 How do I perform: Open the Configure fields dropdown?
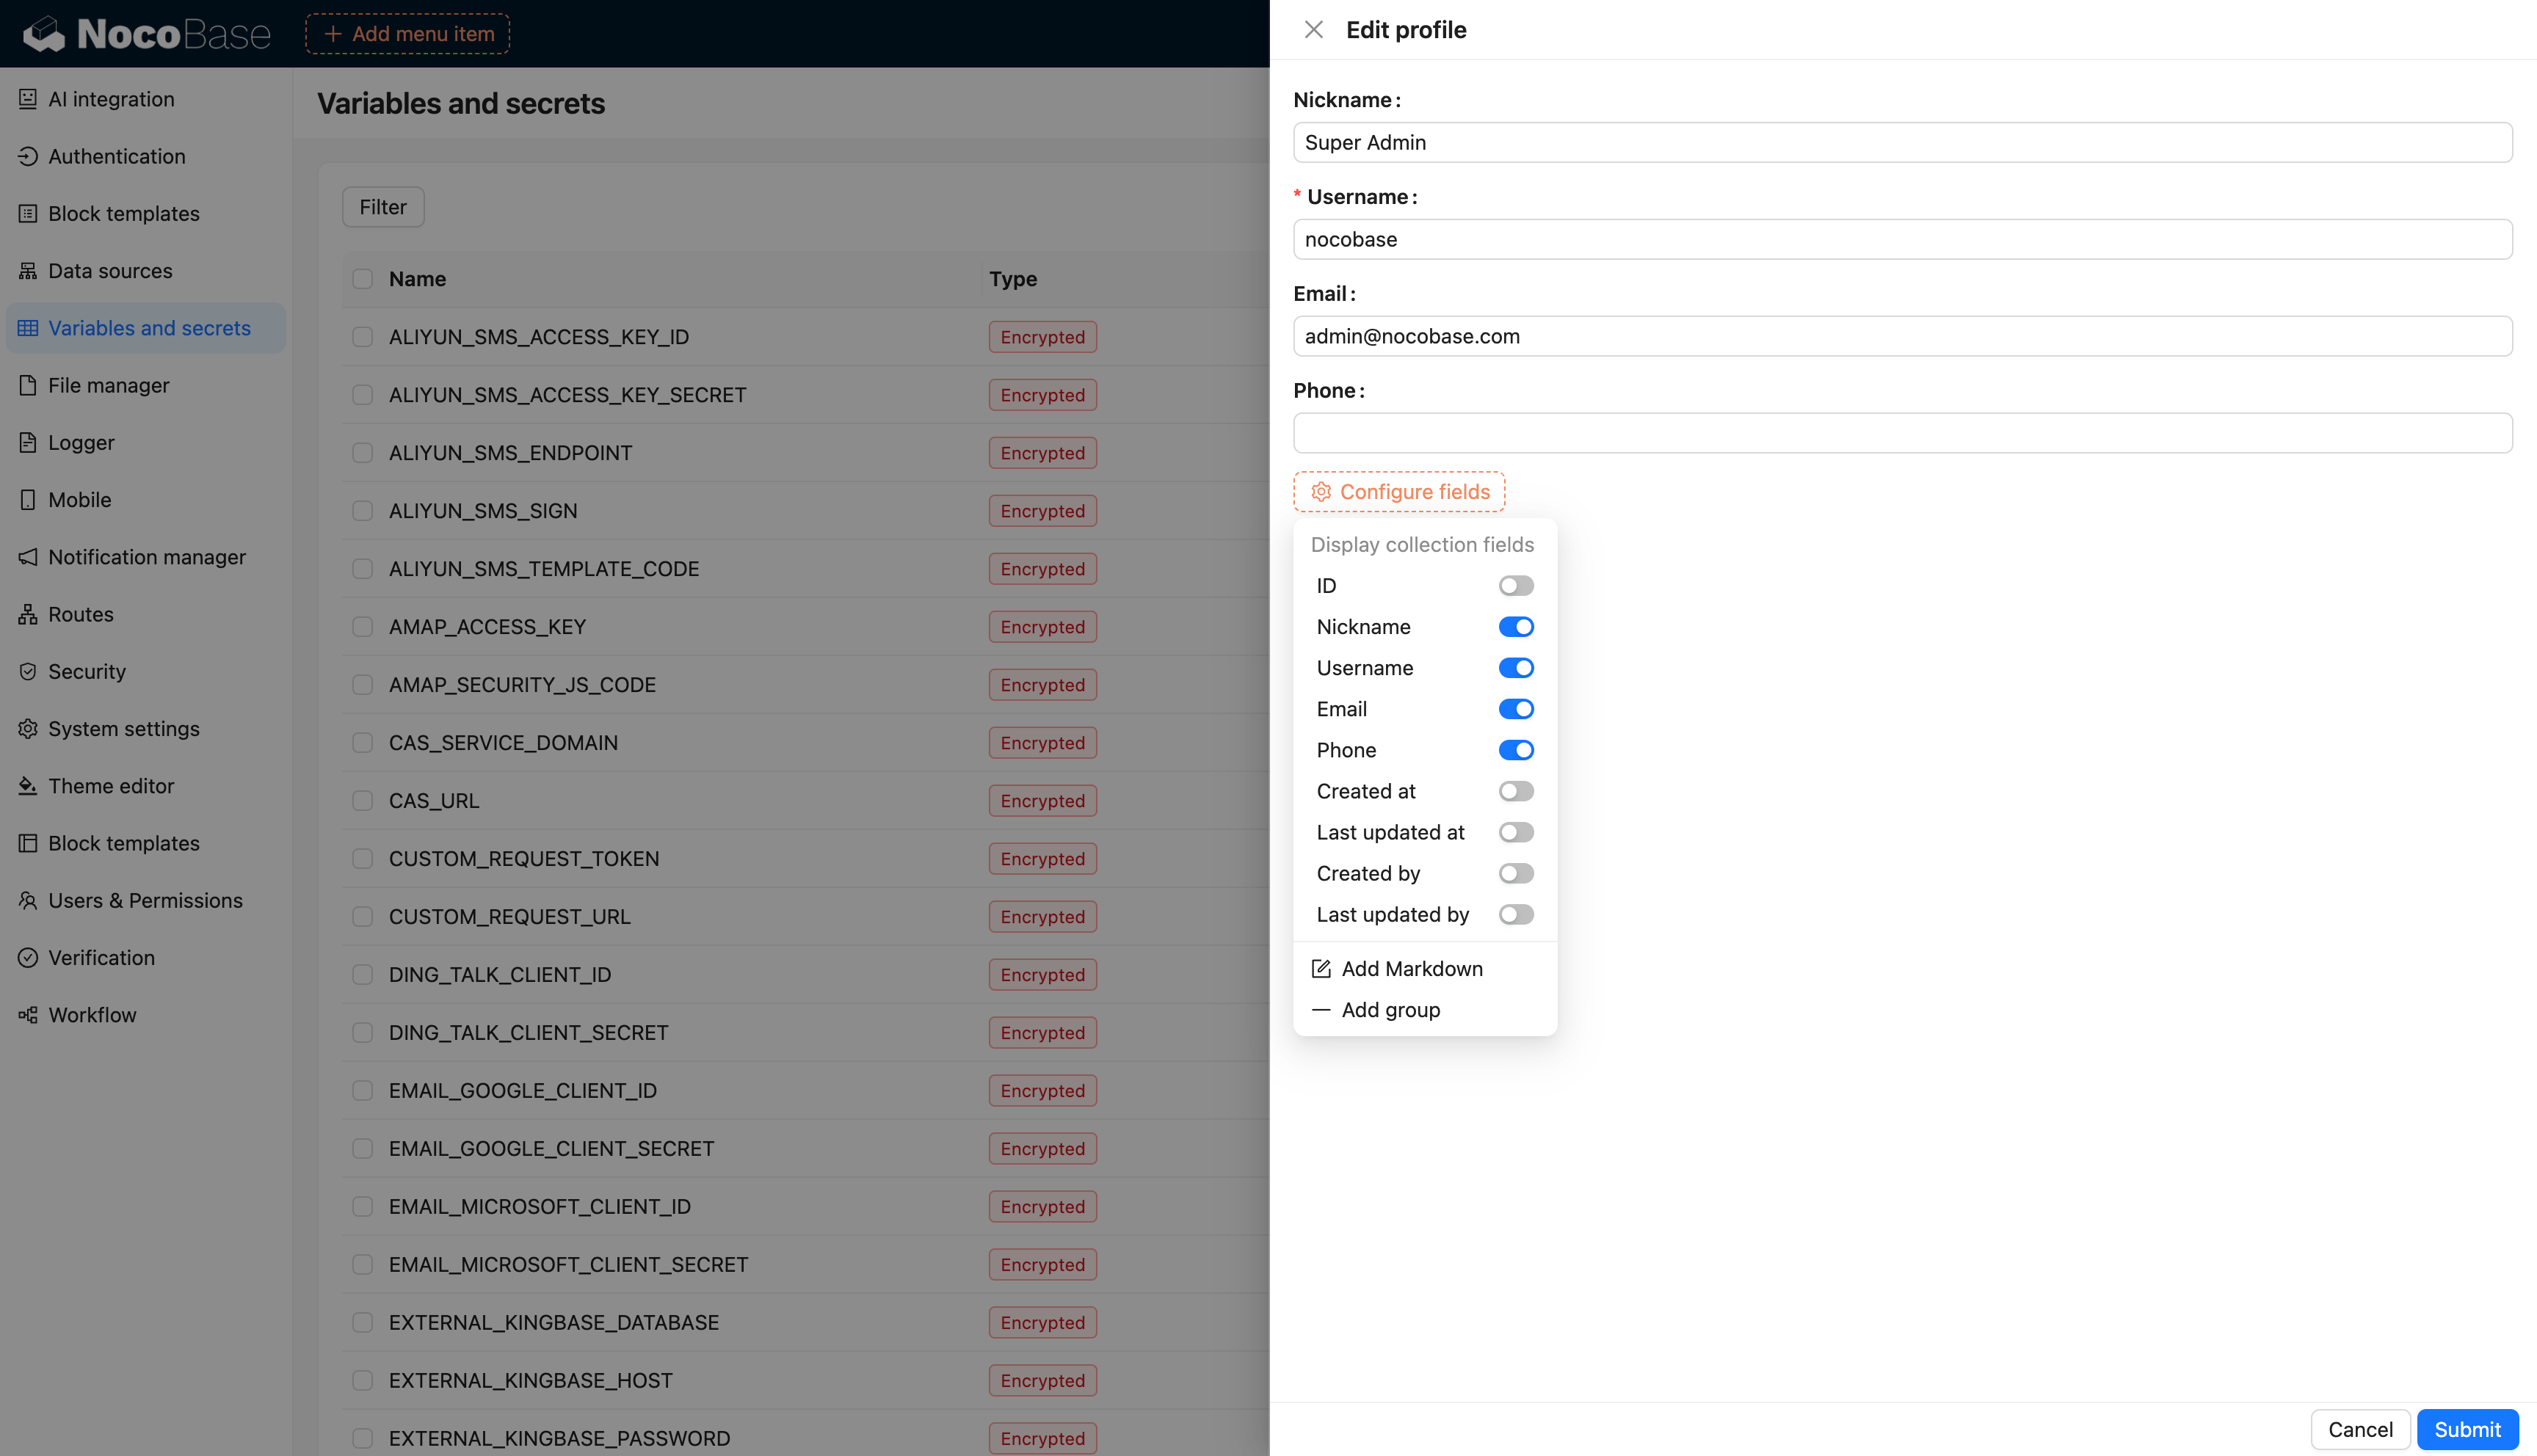(x=1399, y=492)
